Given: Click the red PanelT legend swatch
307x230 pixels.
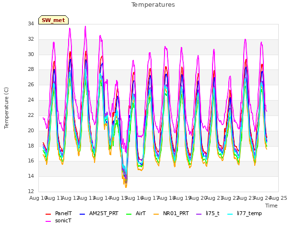Looking at the screenshot, I should click(48, 214).
